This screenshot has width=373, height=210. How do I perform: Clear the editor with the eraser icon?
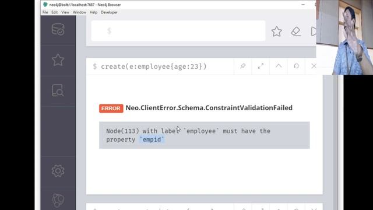click(296, 32)
